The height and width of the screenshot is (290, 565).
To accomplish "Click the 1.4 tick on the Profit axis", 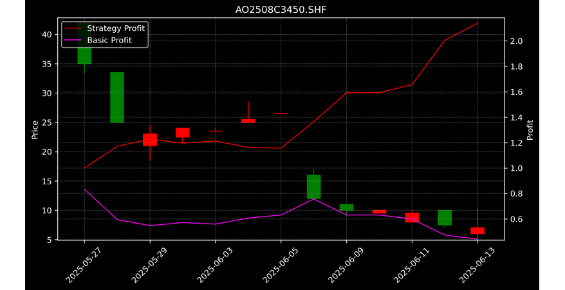I will (516, 117).
